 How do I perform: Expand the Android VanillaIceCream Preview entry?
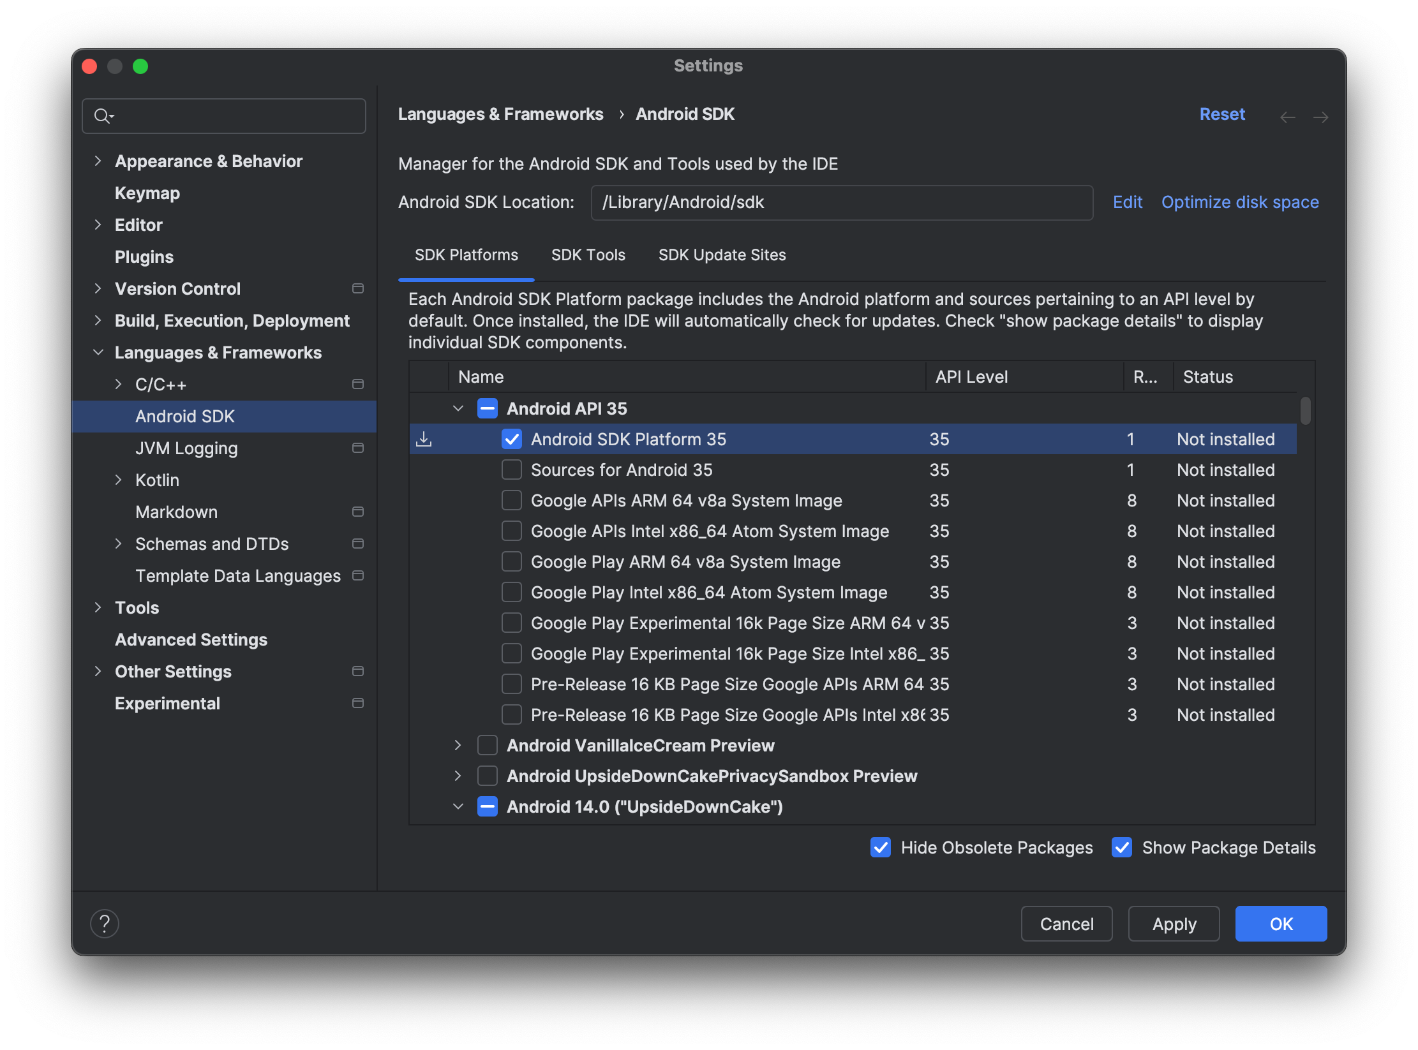point(458,744)
